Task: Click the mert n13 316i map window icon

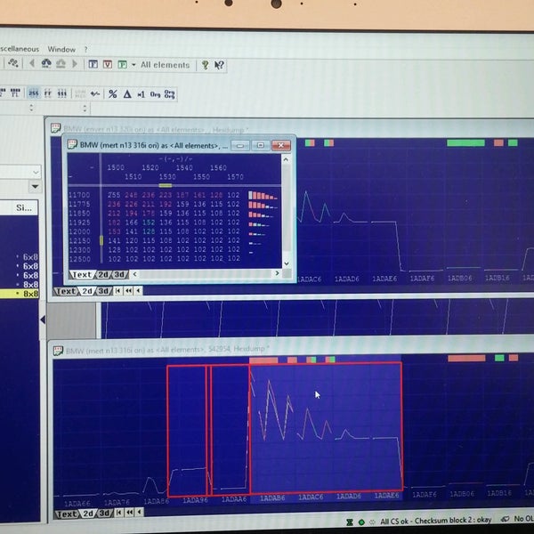Action: [x=72, y=144]
